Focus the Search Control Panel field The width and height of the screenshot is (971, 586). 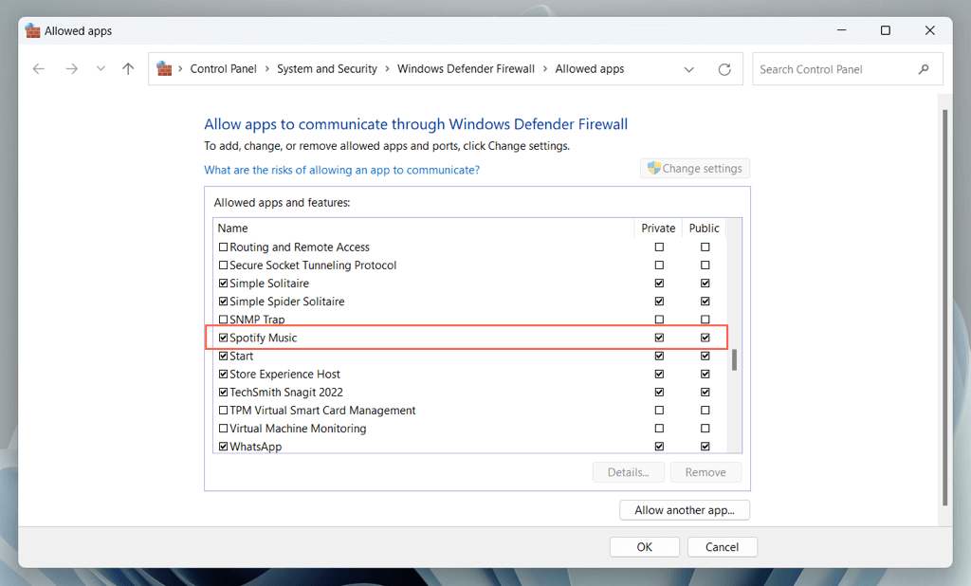pos(834,69)
